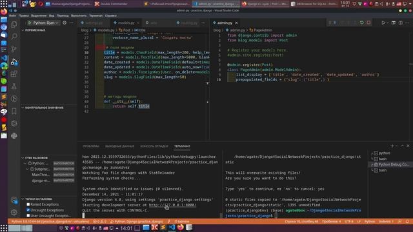Create a new terminal with plus icon
Screen dimensions: 413x232
392,146
